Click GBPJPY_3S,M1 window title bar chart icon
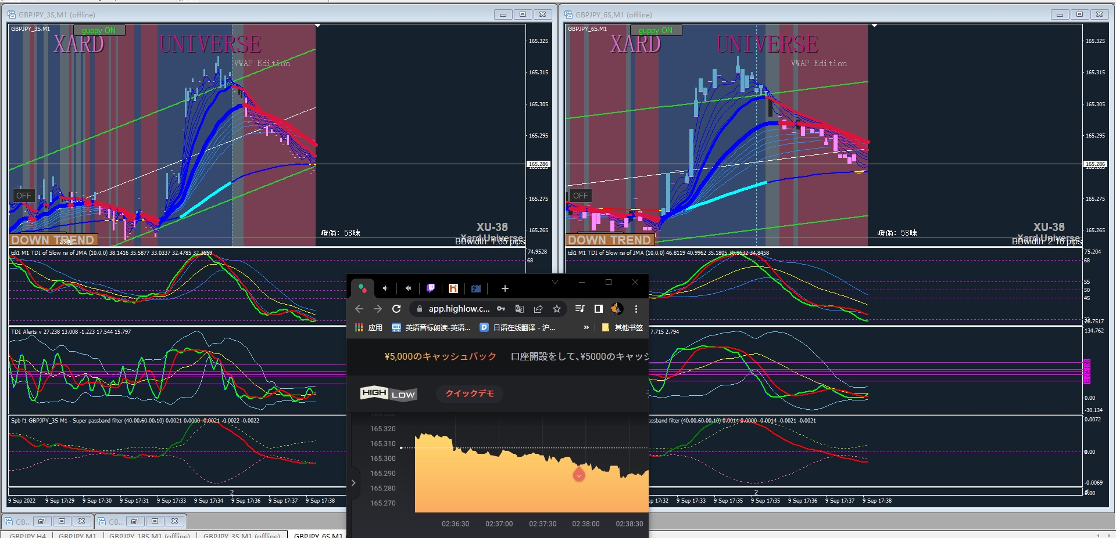 coord(12,15)
